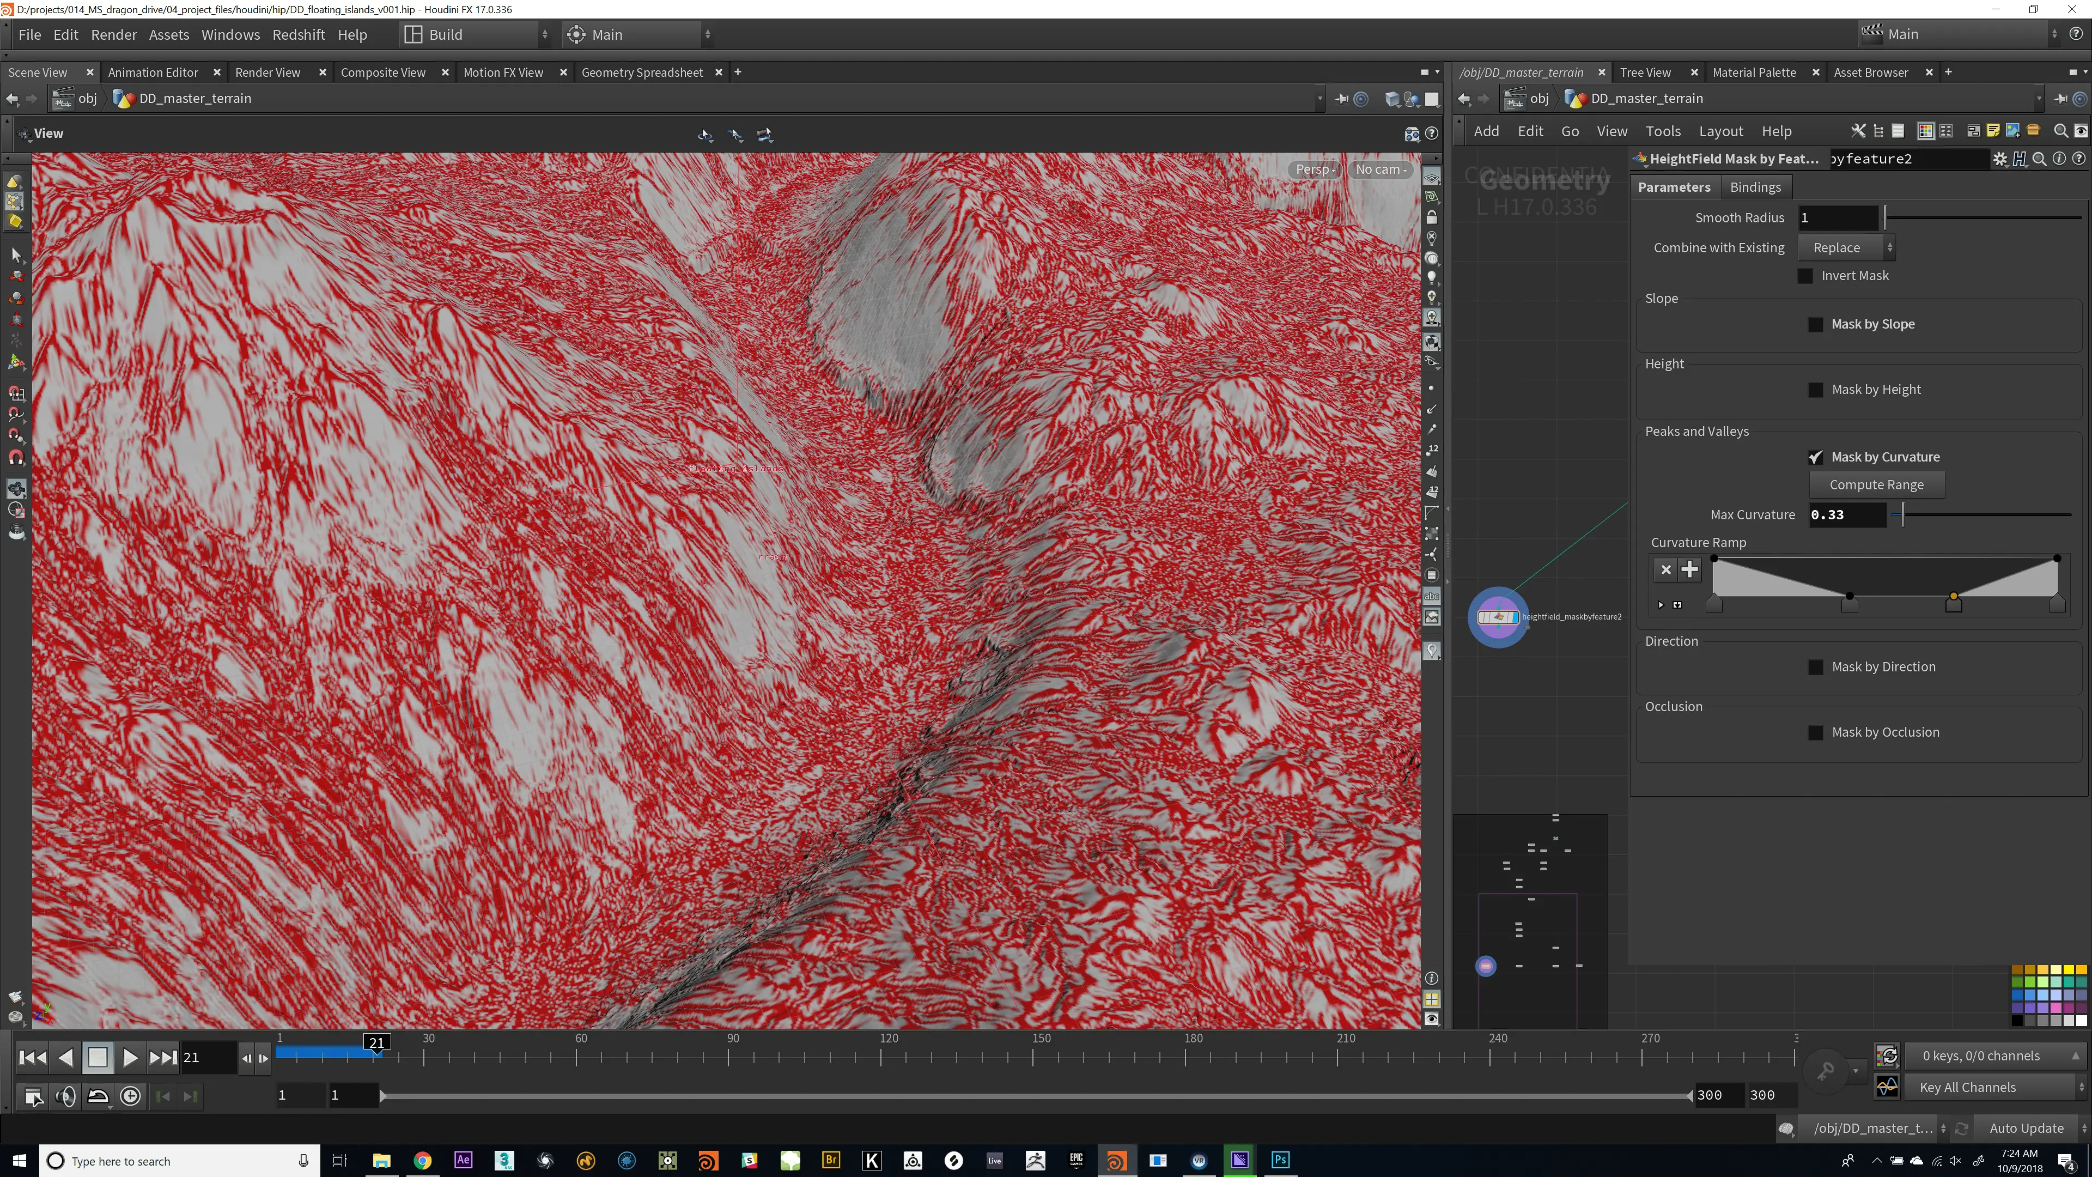Click DD_master_terrain path in scene view
Screen dimensions: 2092x1177
click(195, 98)
